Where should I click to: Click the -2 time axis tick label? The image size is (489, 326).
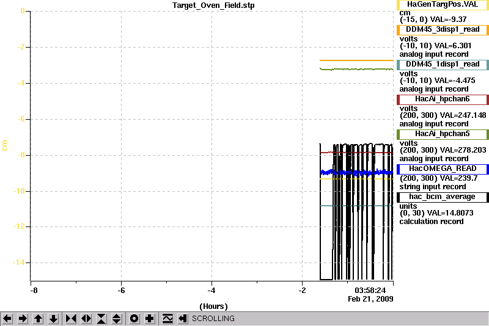[x=302, y=291]
